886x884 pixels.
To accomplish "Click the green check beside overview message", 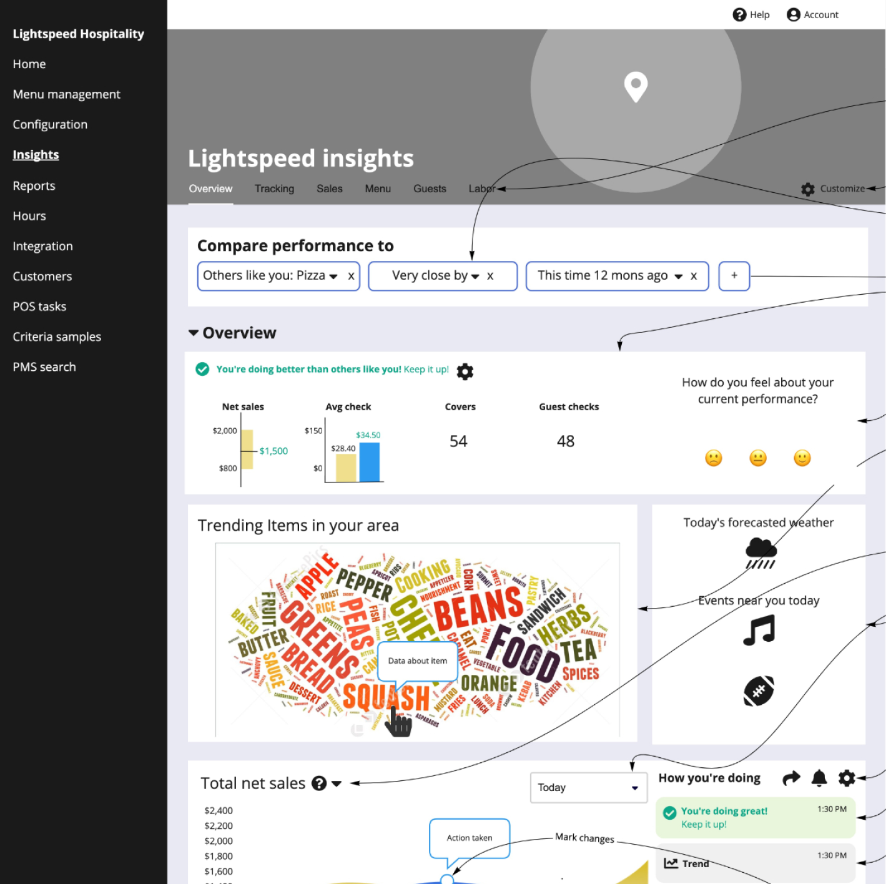I will coord(202,369).
